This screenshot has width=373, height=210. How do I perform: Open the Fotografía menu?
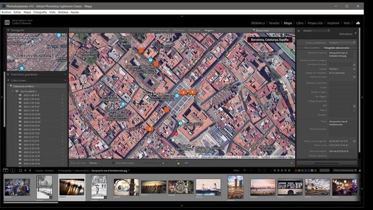click(40, 12)
